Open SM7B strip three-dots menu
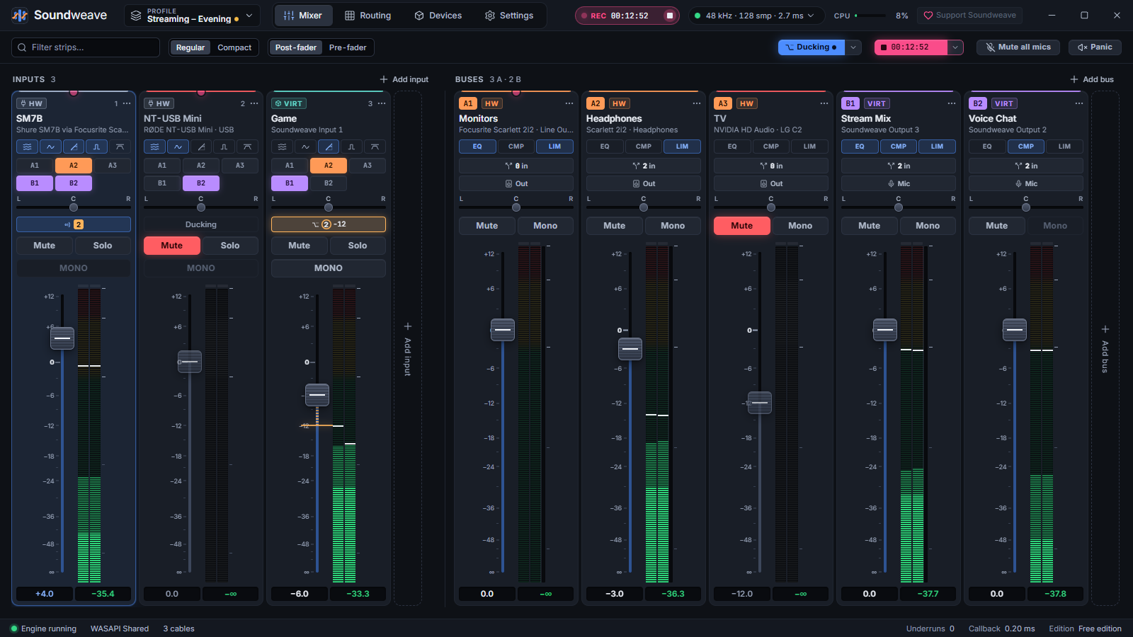Screen dimensions: 1133x637 pyautogui.click(x=127, y=103)
